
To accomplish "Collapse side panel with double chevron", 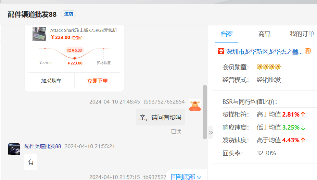I will 211,133.
